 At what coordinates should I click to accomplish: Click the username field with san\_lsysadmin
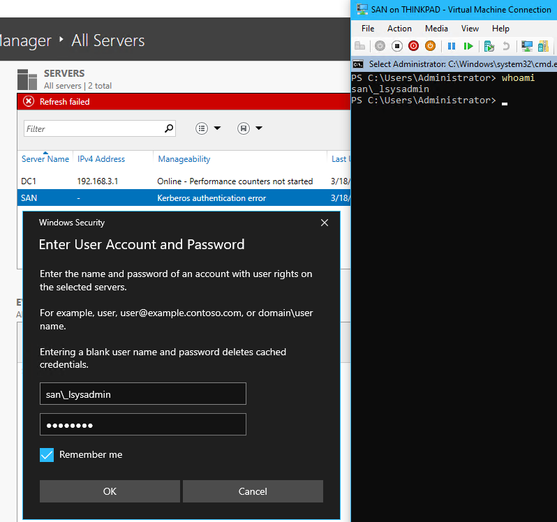143,394
